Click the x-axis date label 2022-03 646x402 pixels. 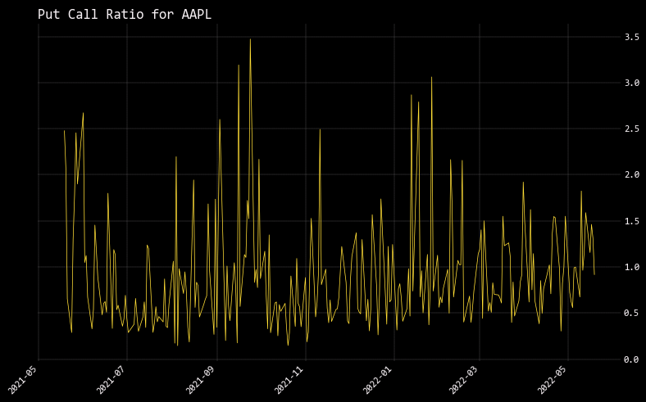tap(464, 379)
